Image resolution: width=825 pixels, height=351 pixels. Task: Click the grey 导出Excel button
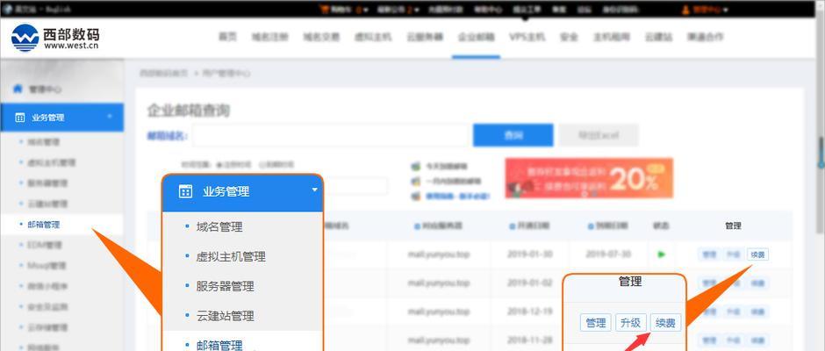599,135
